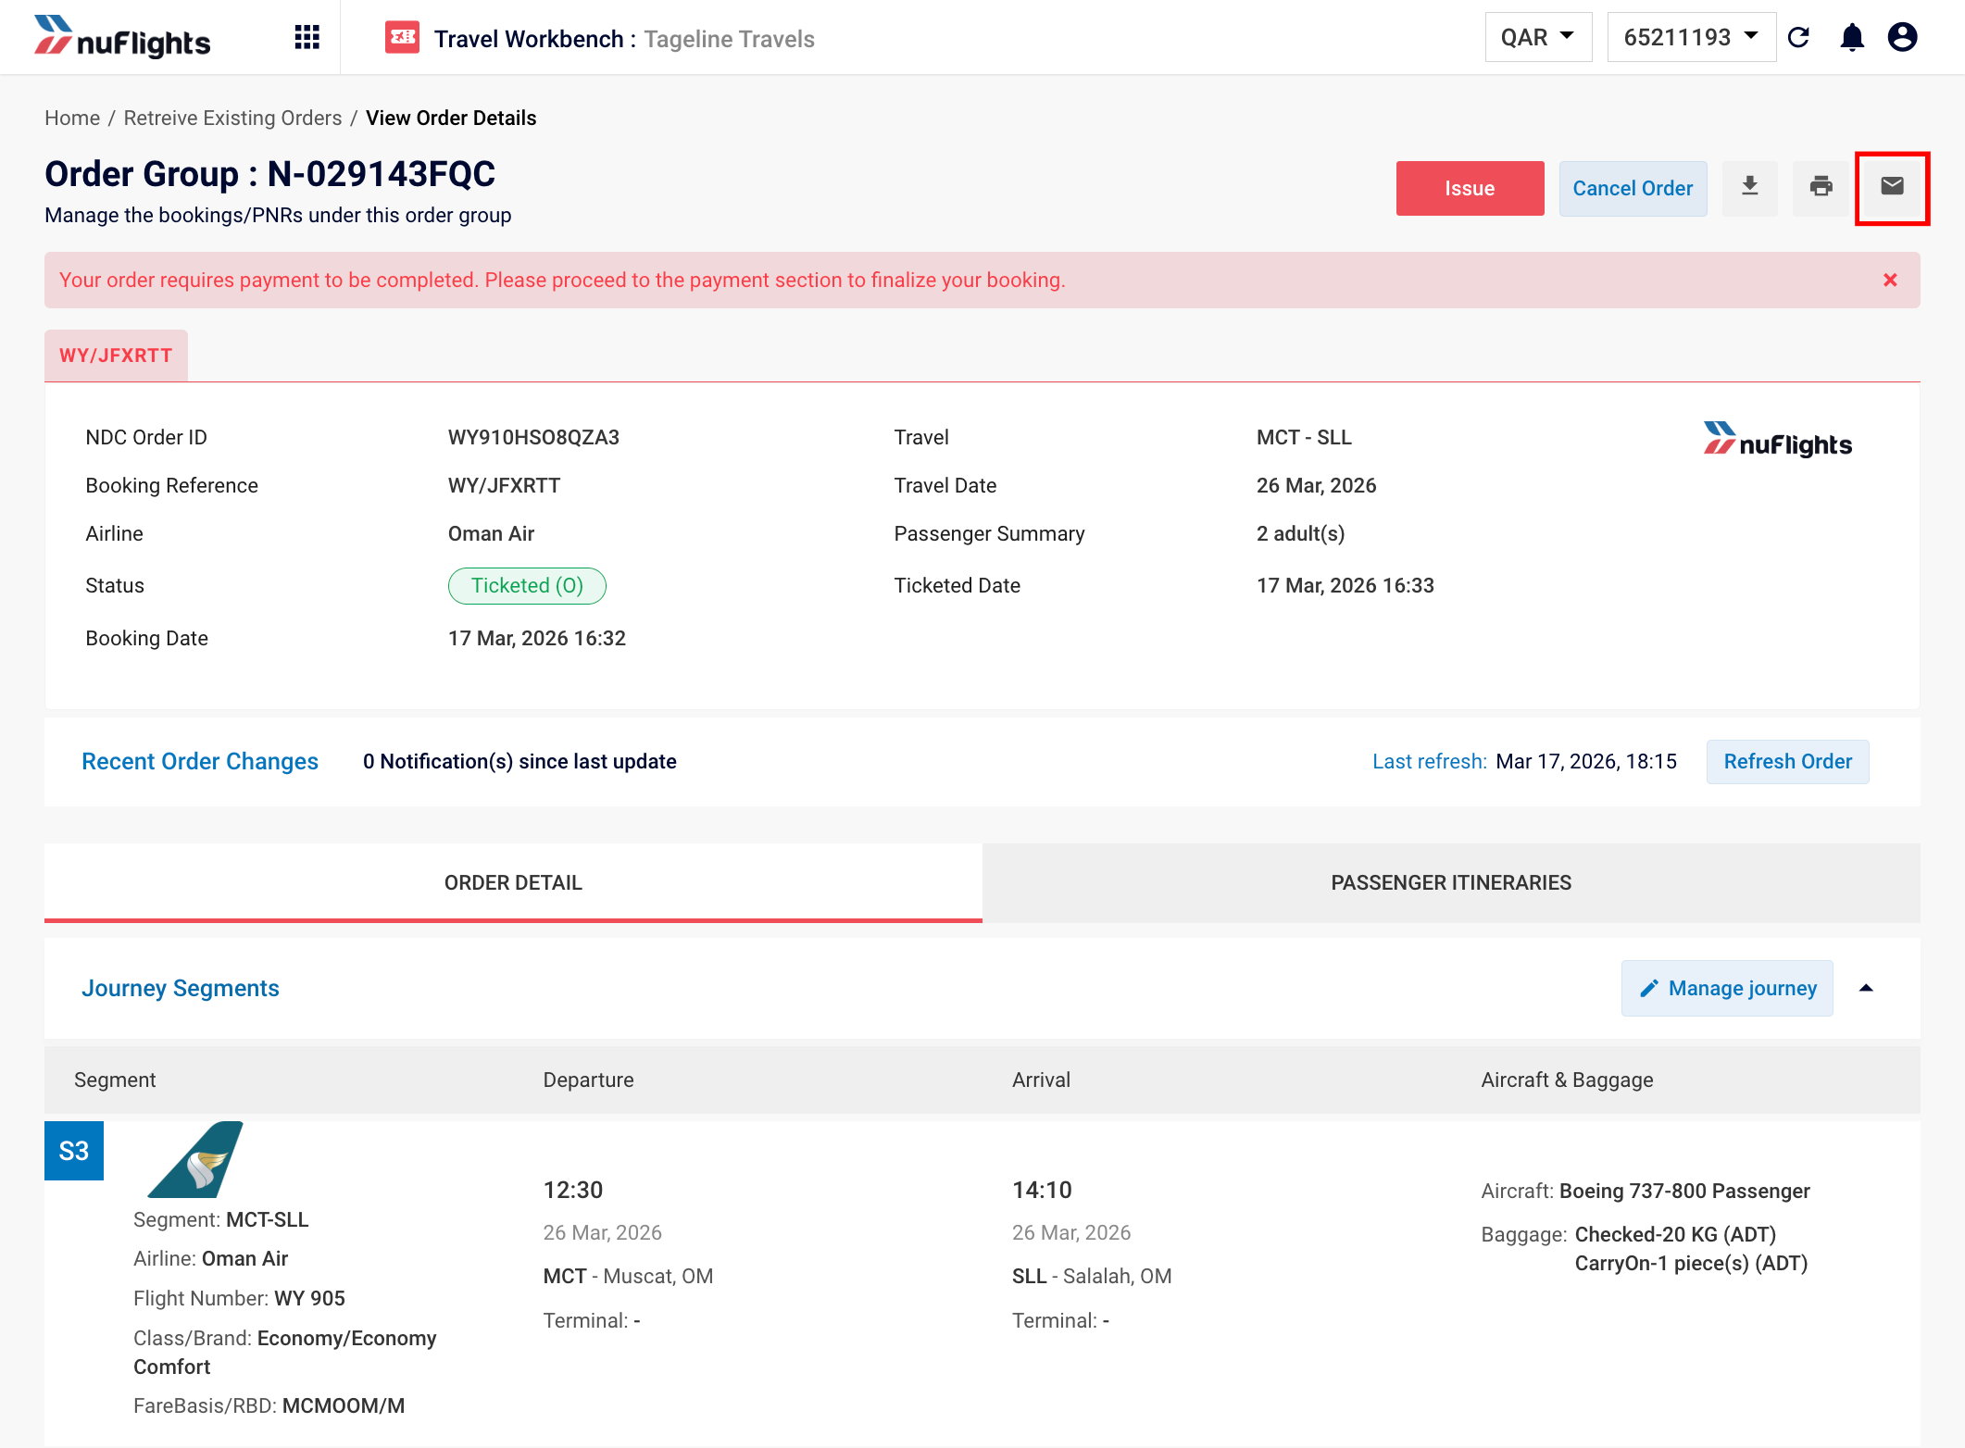
Task: Click Manage journey button
Action: [x=1727, y=988]
